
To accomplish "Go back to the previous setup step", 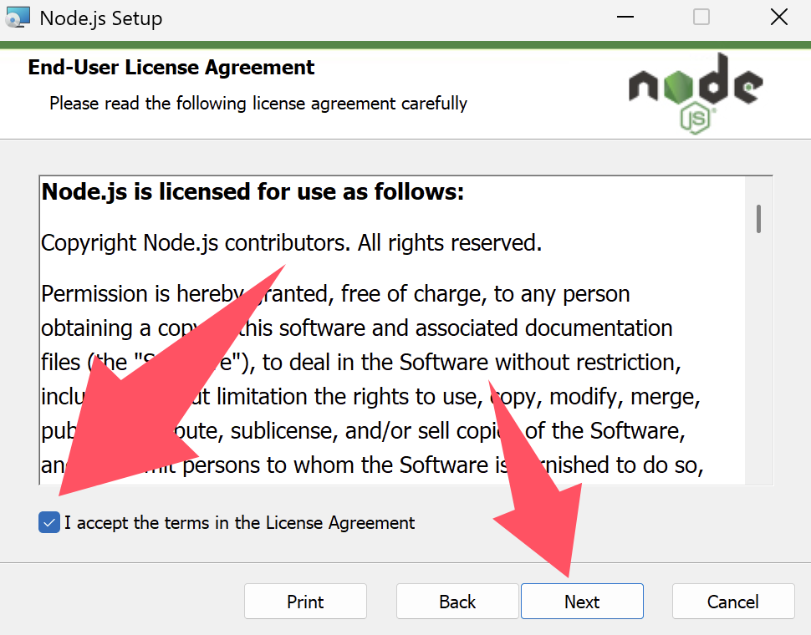I will click(x=457, y=602).
